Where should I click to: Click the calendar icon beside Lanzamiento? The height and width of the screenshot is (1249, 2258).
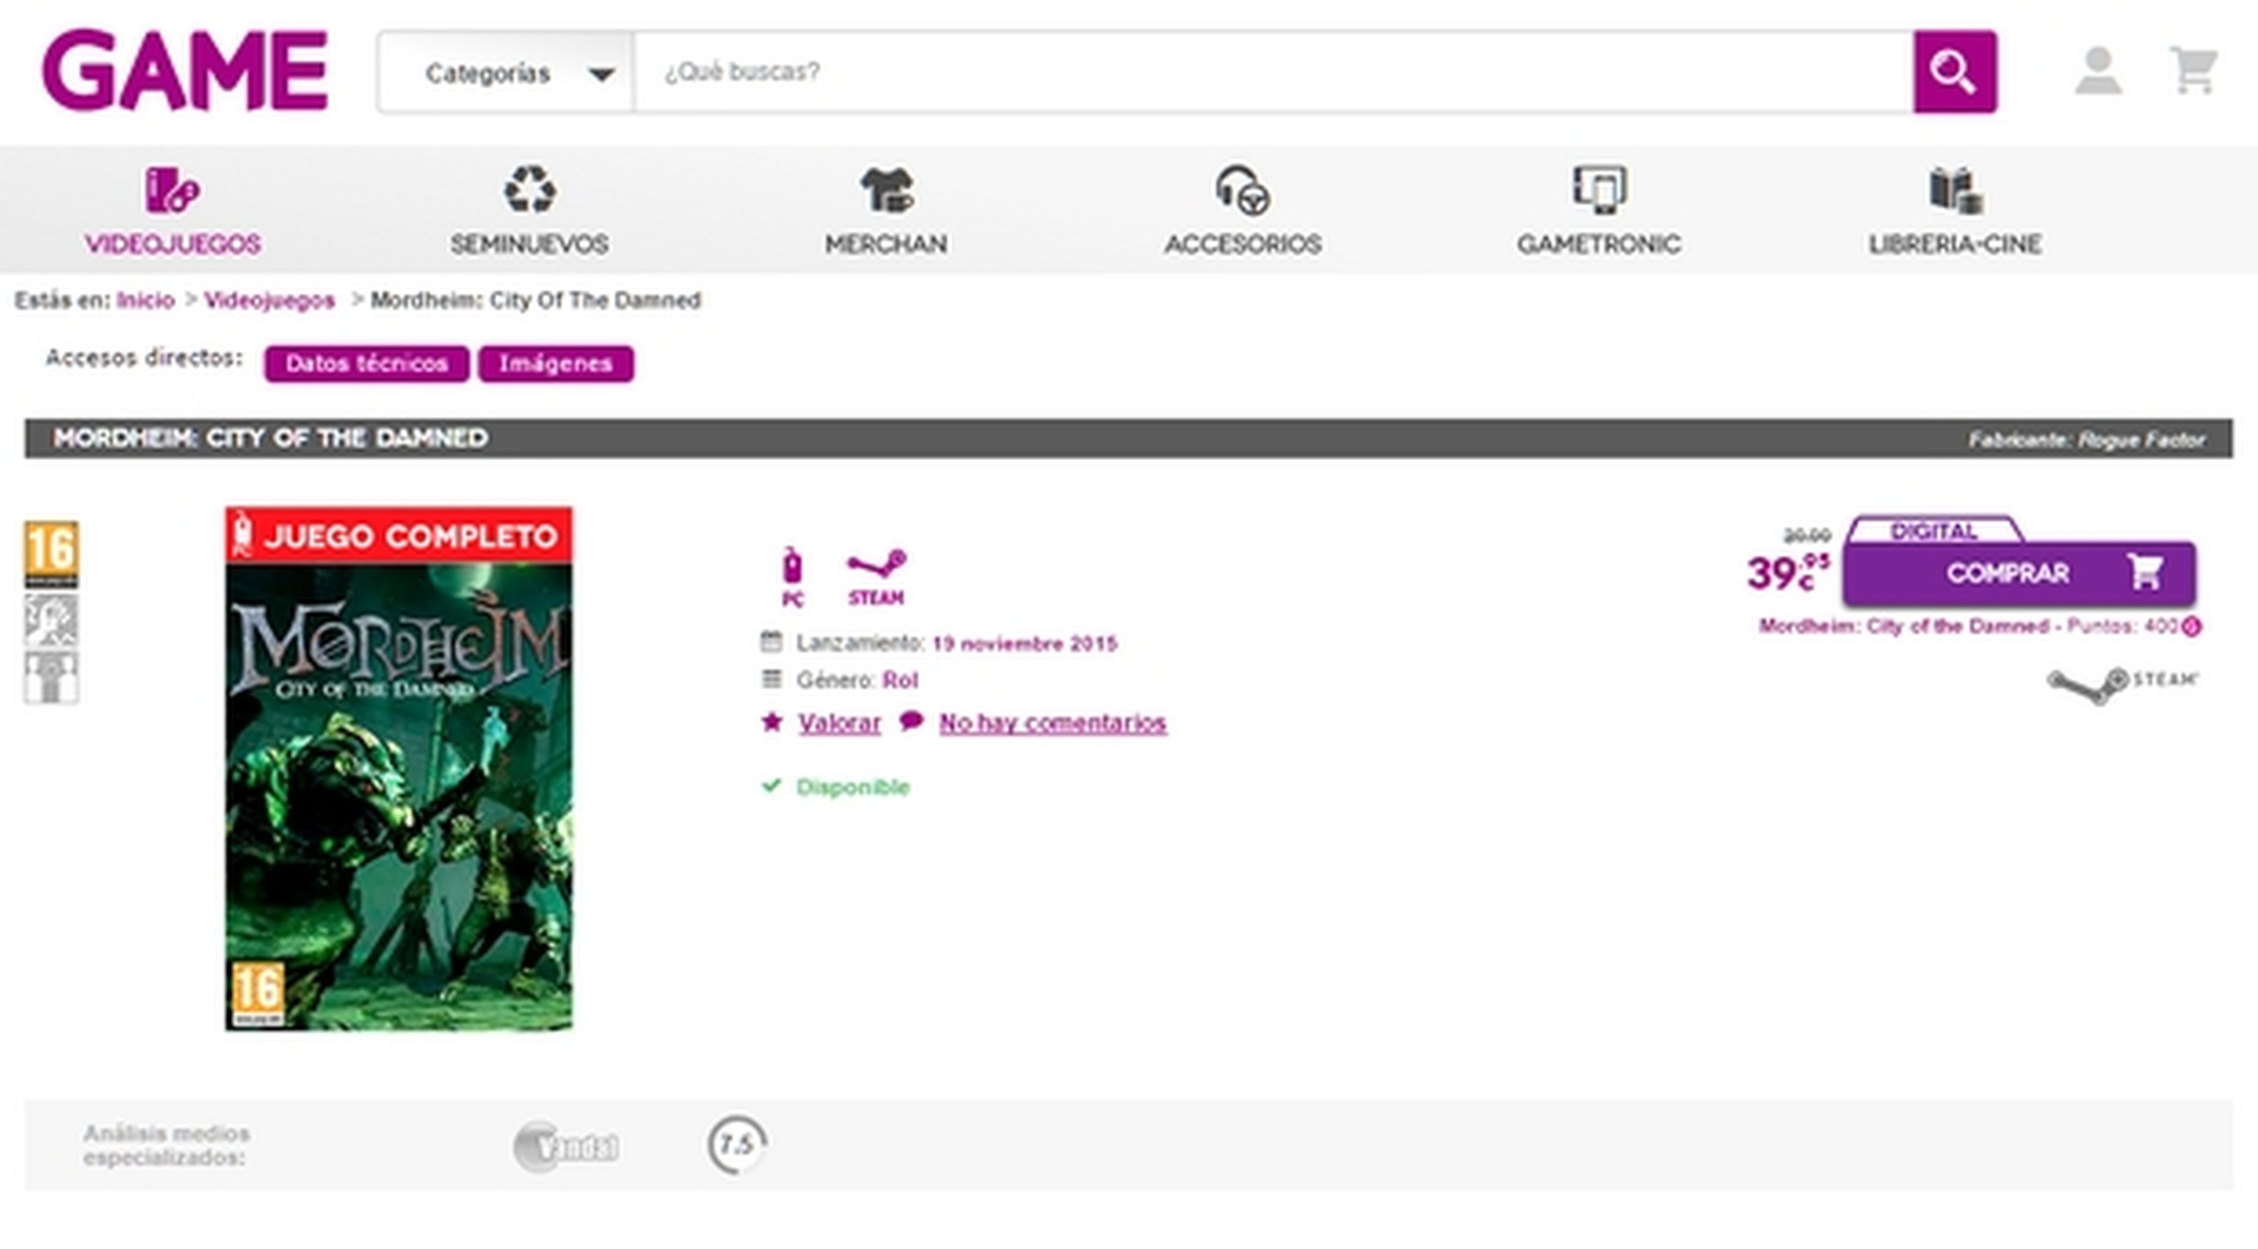(x=770, y=643)
